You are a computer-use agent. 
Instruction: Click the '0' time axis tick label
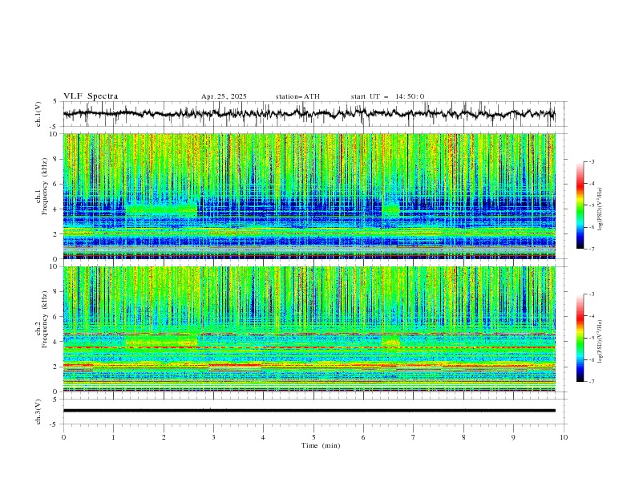[63, 437]
